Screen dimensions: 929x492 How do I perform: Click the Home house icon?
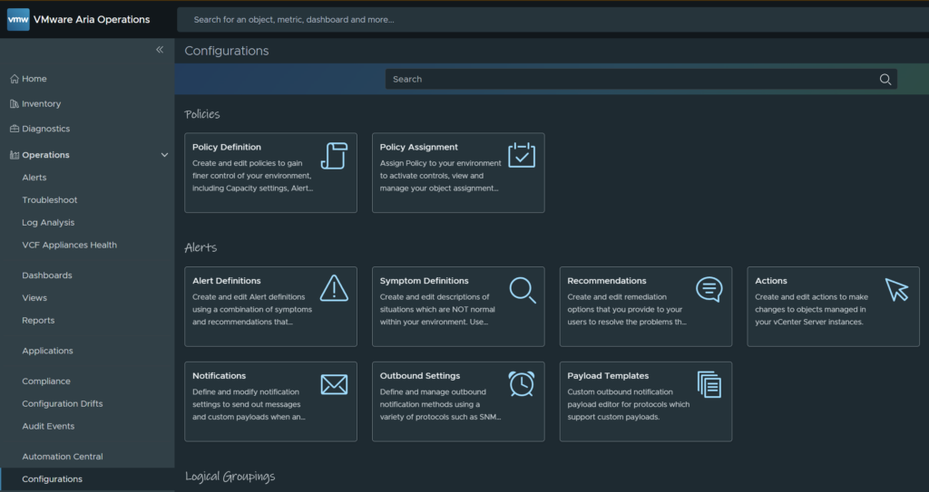[x=15, y=79]
